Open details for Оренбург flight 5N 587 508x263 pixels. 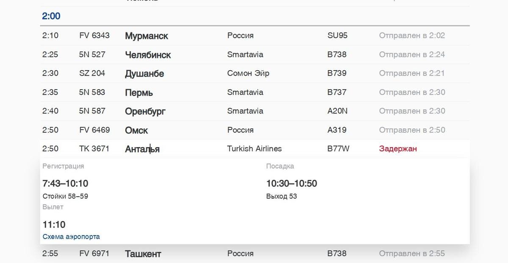pyautogui.click(x=145, y=111)
